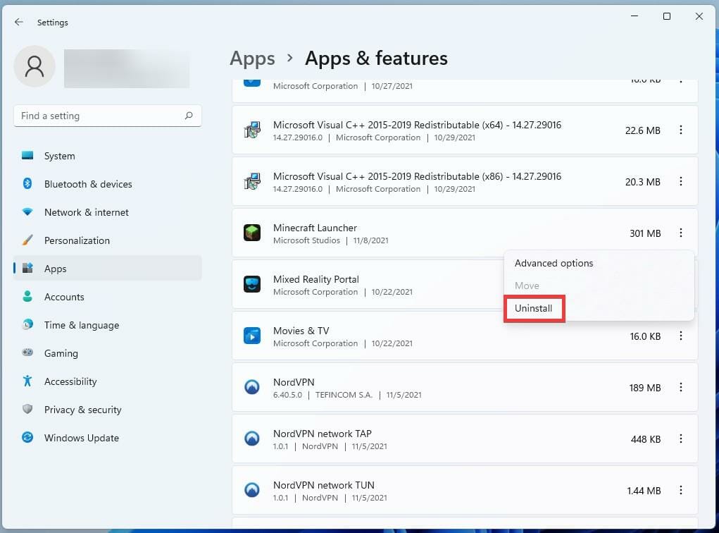Viewport: 719px width, 533px height.
Task: Go to Bluetooth & devices
Action: click(108, 184)
